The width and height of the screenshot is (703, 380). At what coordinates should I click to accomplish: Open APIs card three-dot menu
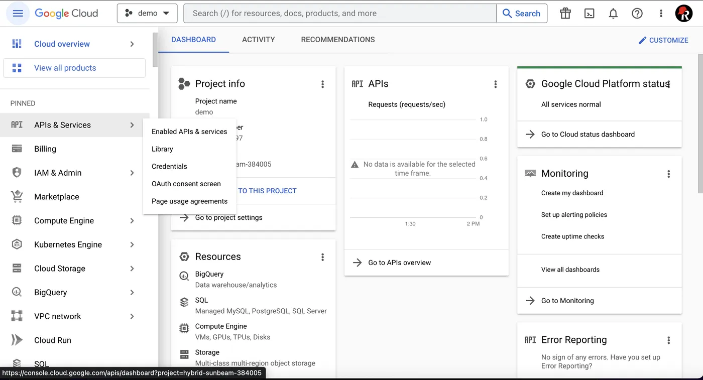click(x=496, y=84)
